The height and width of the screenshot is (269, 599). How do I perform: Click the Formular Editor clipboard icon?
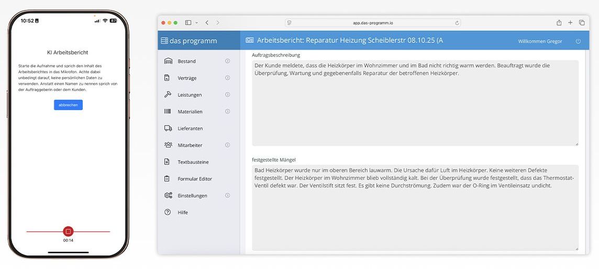(x=168, y=178)
